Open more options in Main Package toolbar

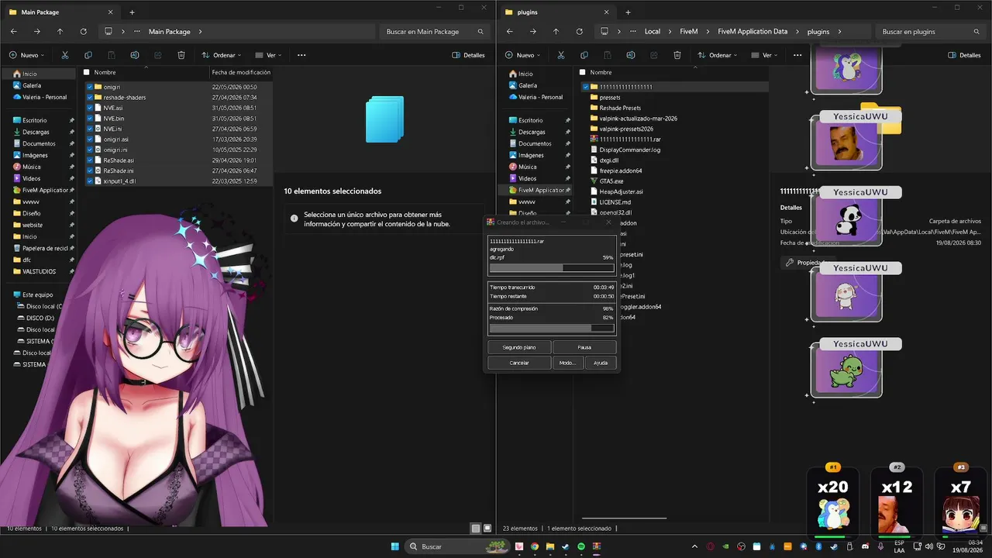[301, 55]
